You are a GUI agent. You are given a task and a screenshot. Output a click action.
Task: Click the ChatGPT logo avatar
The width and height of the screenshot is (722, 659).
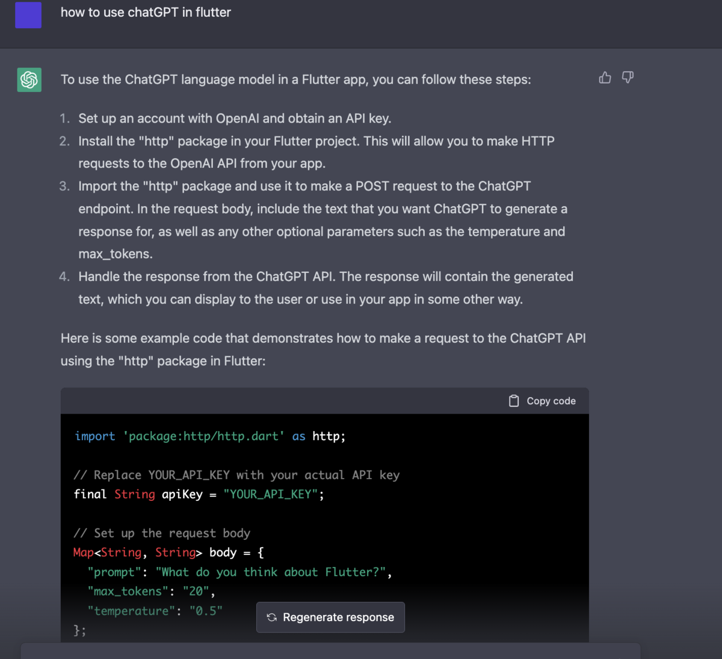point(29,79)
